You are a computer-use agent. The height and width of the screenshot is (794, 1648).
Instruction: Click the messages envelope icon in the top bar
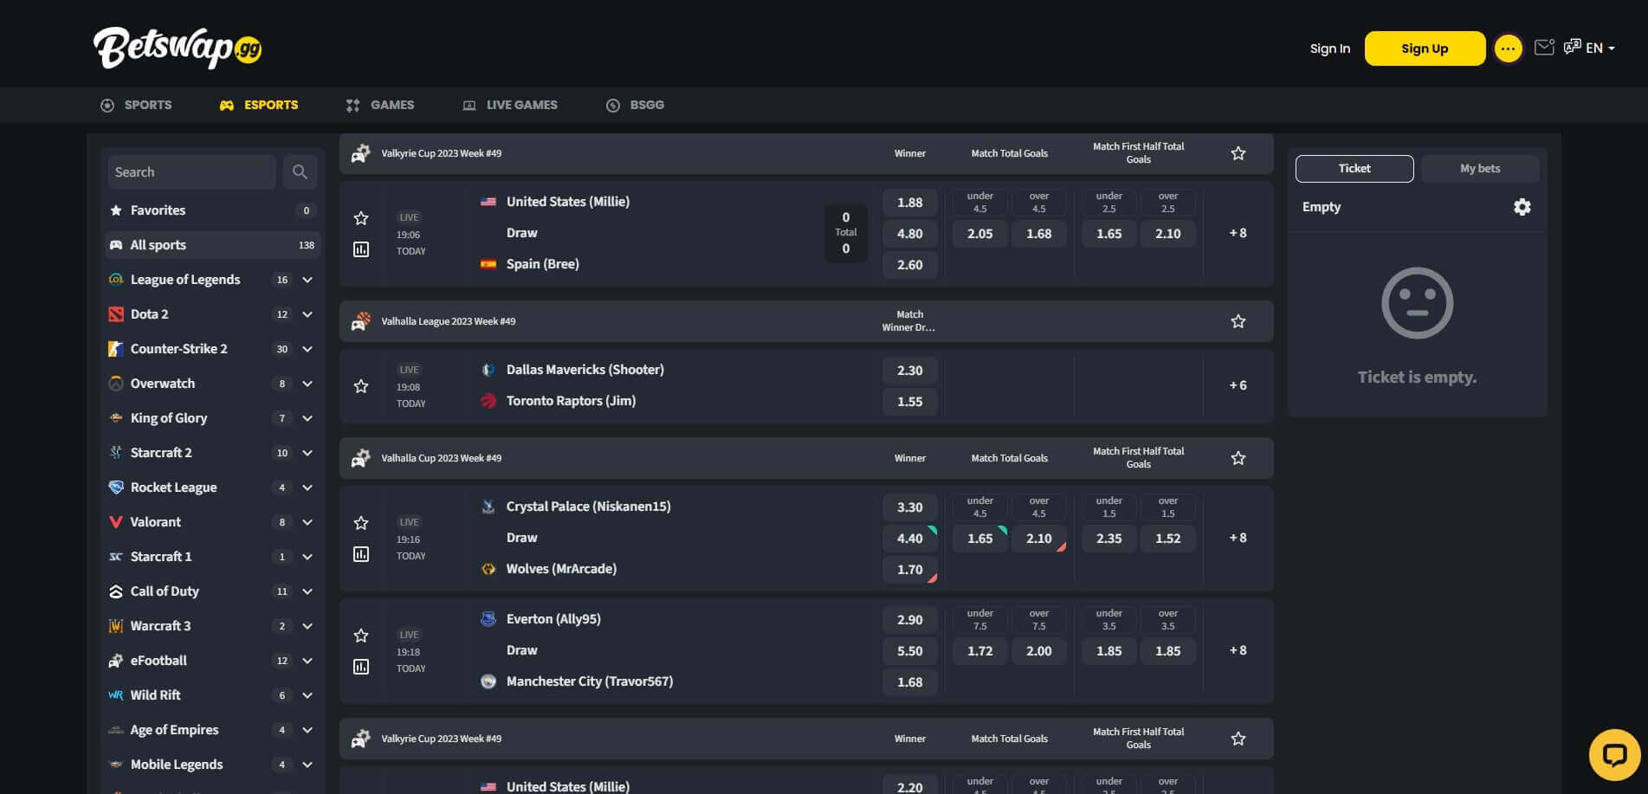pos(1544,48)
